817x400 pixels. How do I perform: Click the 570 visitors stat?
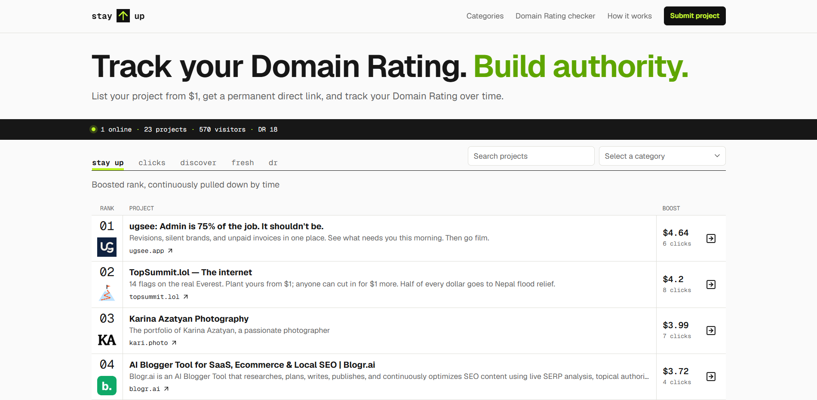coord(222,129)
